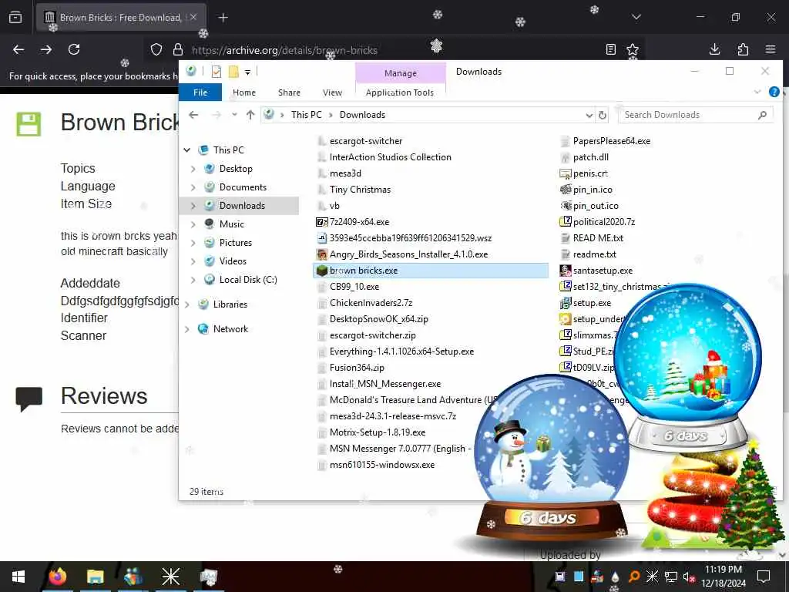
Task: Select brown bricks.exe file
Action: pos(430,271)
